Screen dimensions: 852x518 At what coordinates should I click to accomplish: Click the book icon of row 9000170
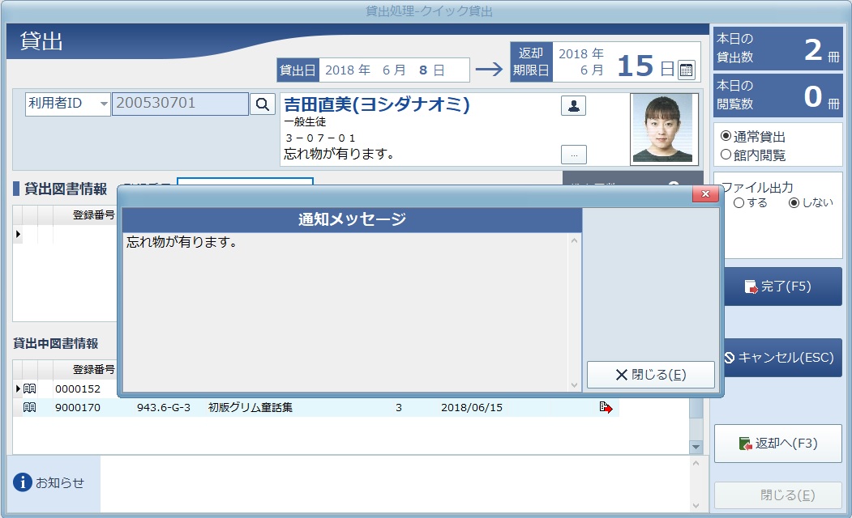[x=30, y=407]
